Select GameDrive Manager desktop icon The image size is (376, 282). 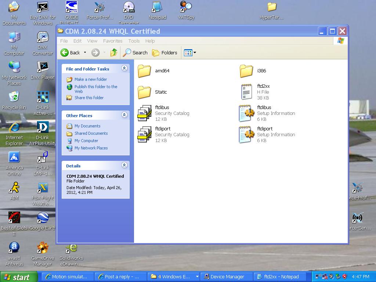pyautogui.click(x=43, y=254)
